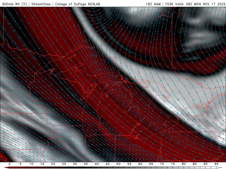Click the '0' value on the color scale

coord(10,164)
